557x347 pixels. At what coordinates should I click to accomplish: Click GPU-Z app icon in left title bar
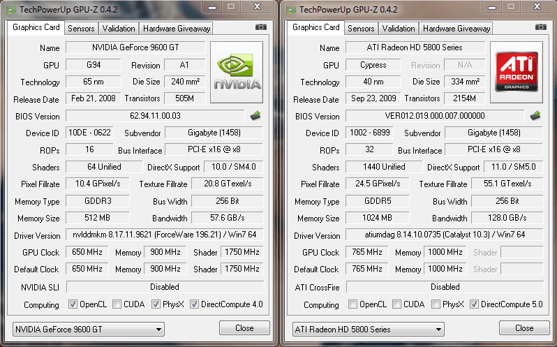[10, 10]
